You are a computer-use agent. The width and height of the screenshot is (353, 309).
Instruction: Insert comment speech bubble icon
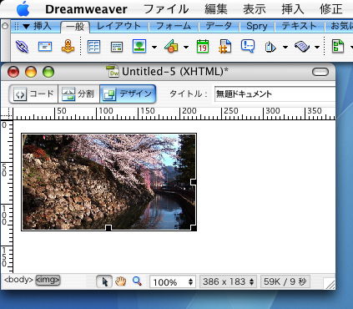coord(248,46)
